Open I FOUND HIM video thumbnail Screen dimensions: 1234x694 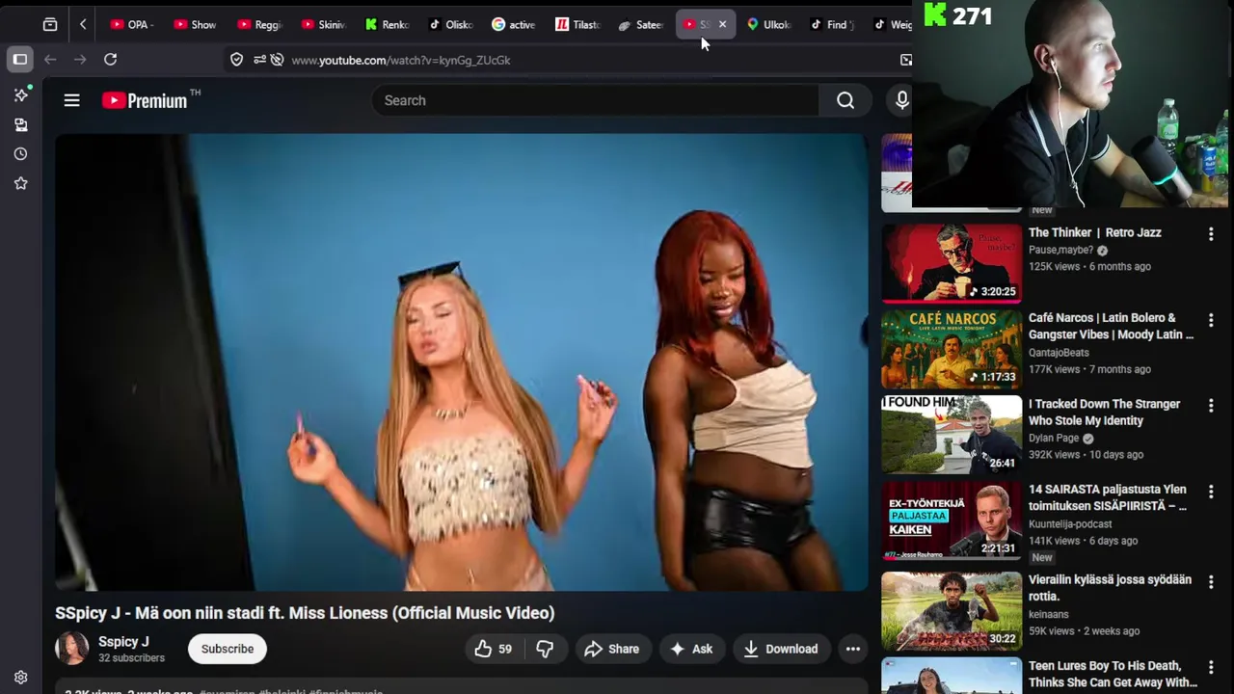952,435
